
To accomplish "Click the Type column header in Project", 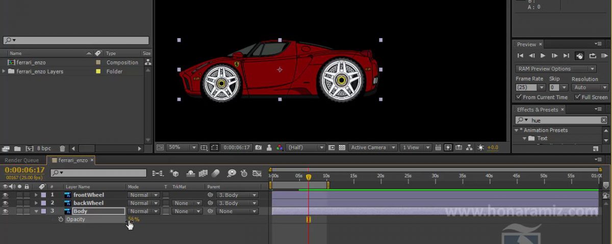I will tap(111, 53).
